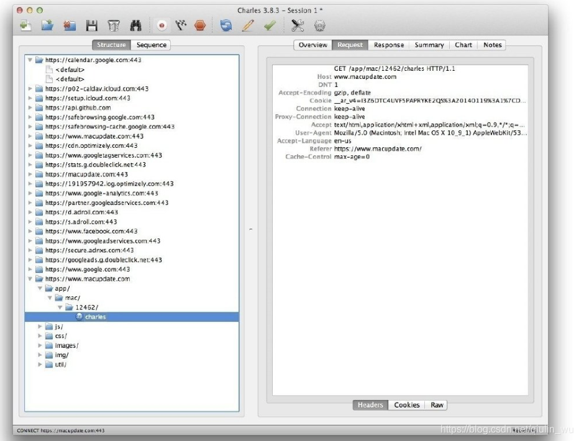The image size is (579, 441).
Task: Expand the css/ folder
Action: pyautogui.click(x=40, y=336)
